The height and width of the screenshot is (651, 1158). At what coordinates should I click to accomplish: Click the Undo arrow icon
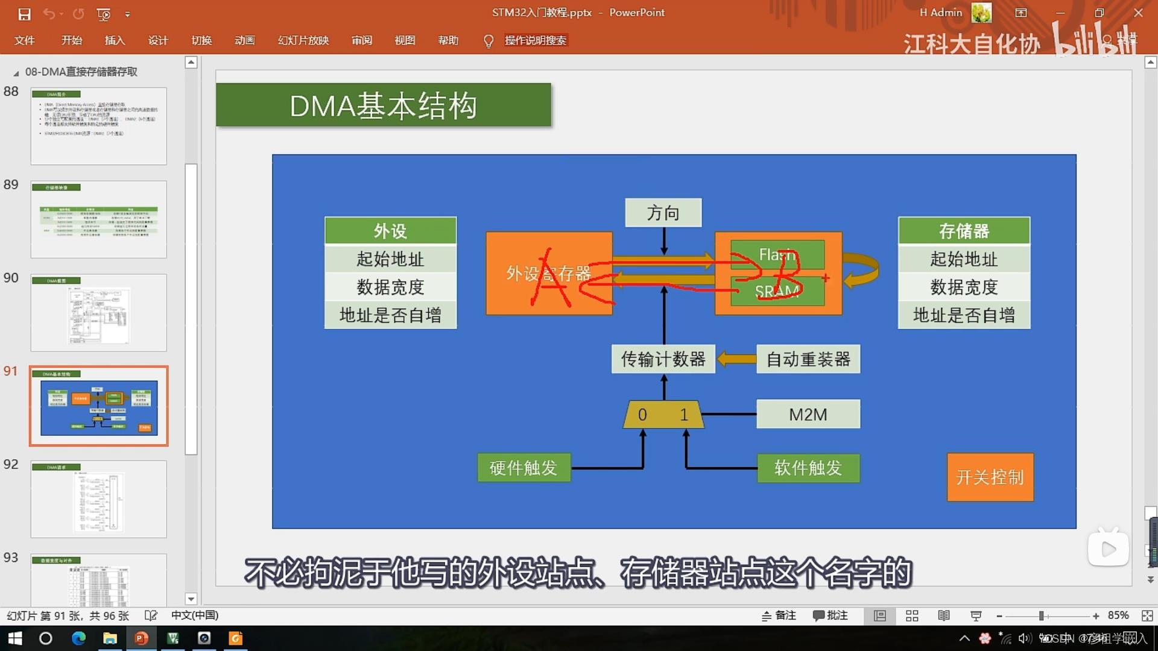pyautogui.click(x=49, y=14)
